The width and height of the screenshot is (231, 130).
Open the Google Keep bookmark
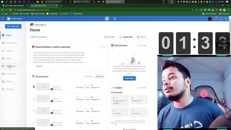[52, 14]
